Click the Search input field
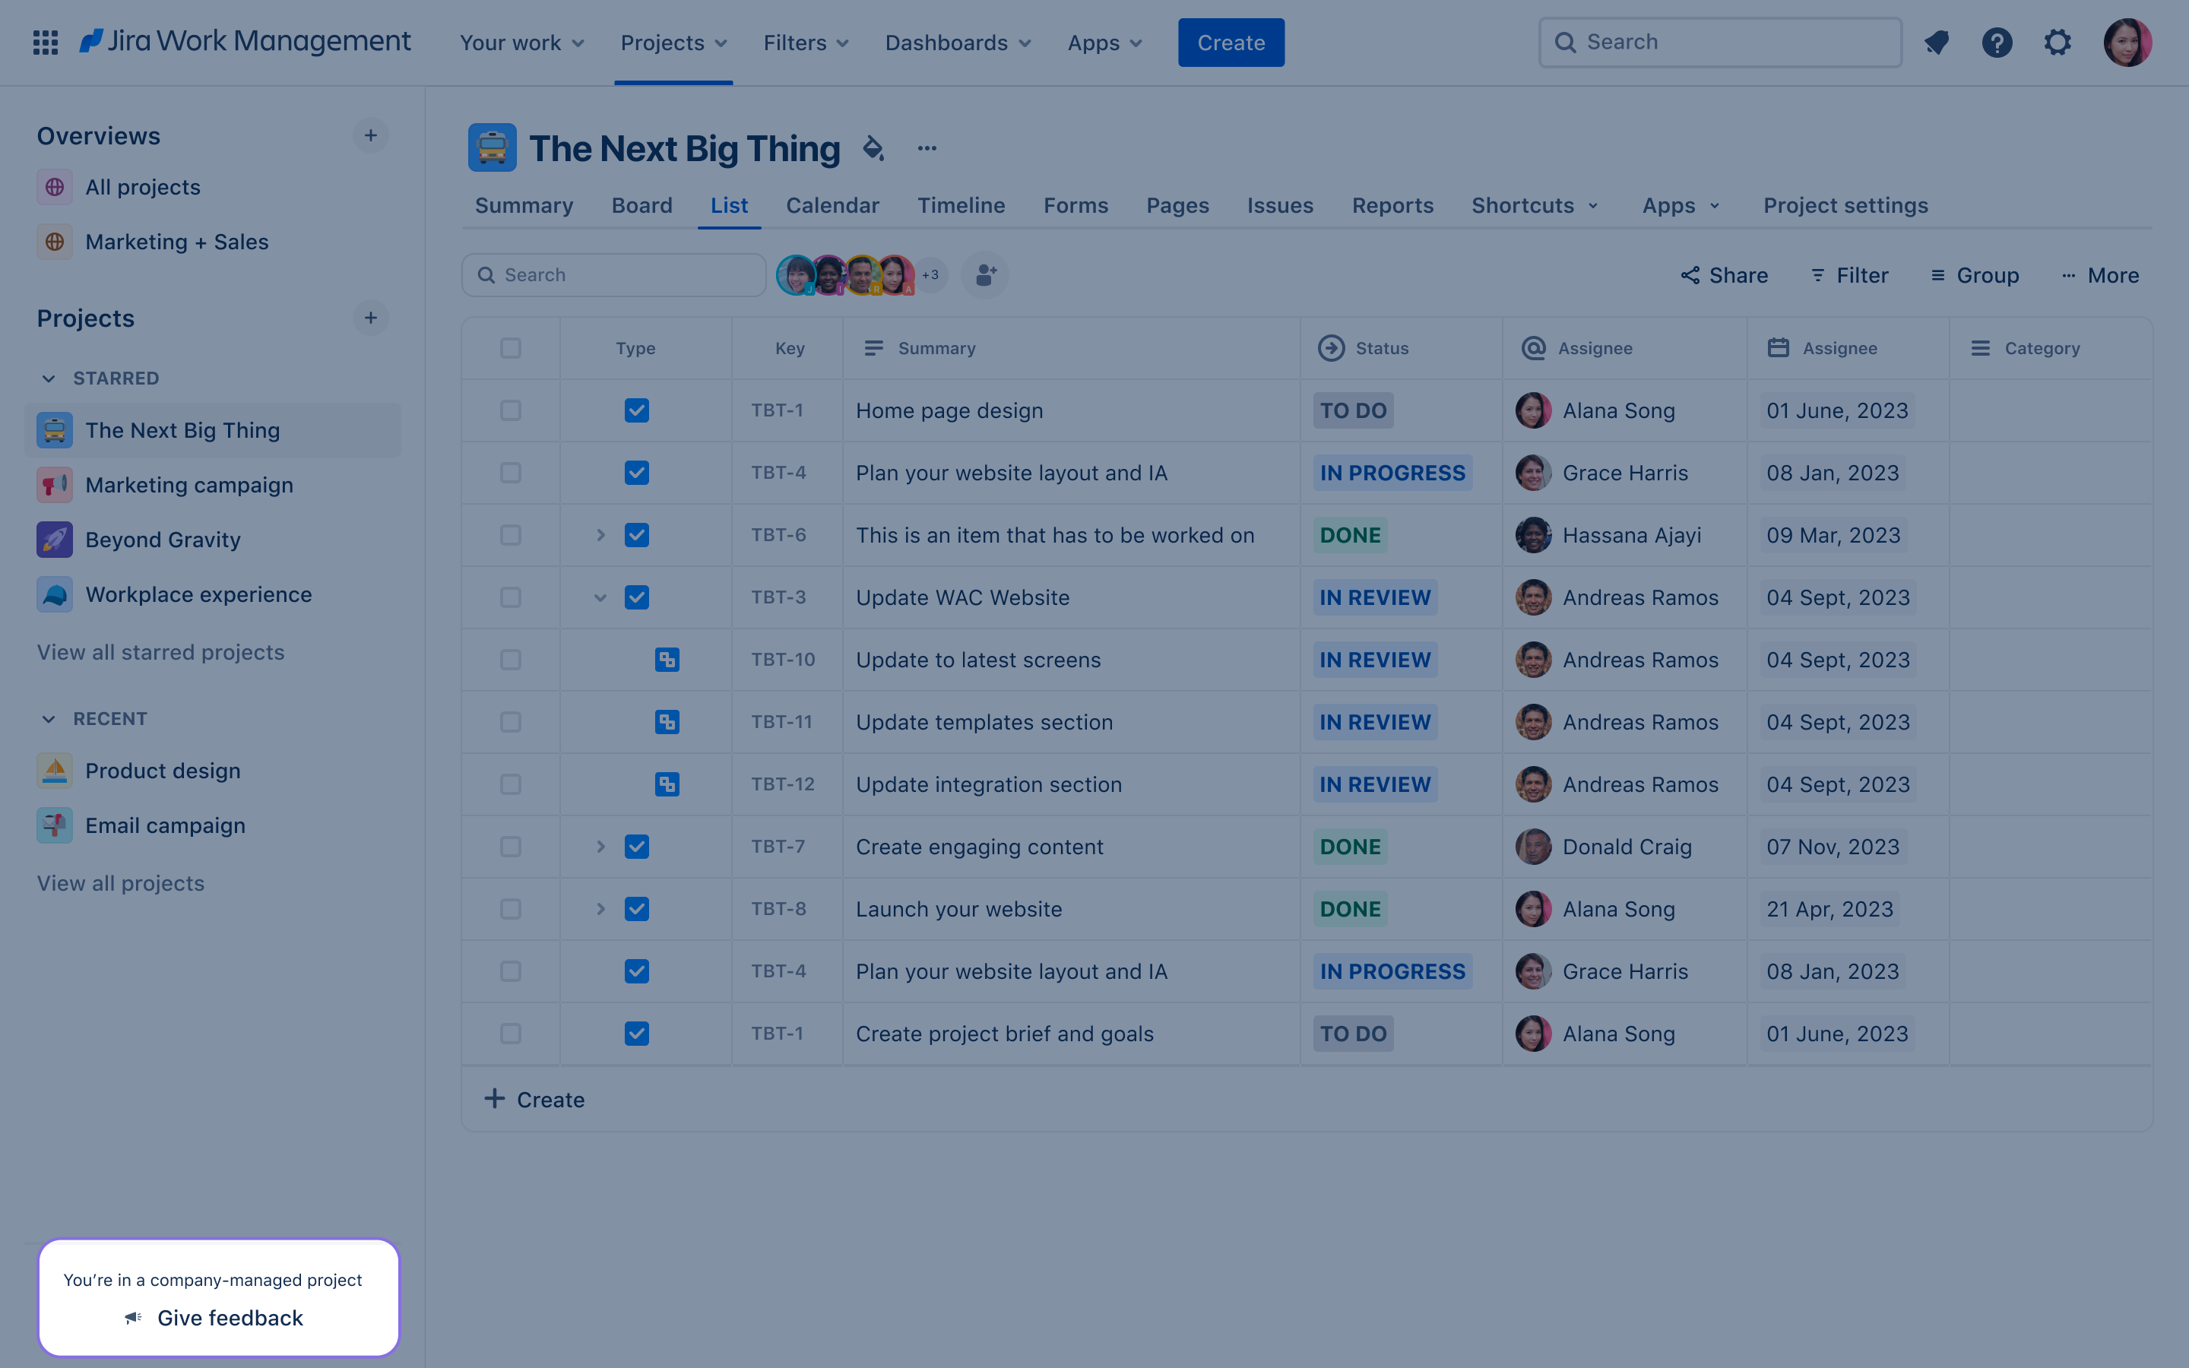 pyautogui.click(x=613, y=274)
